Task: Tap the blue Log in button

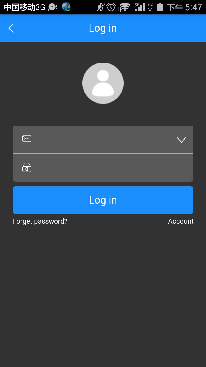Action: [103, 200]
